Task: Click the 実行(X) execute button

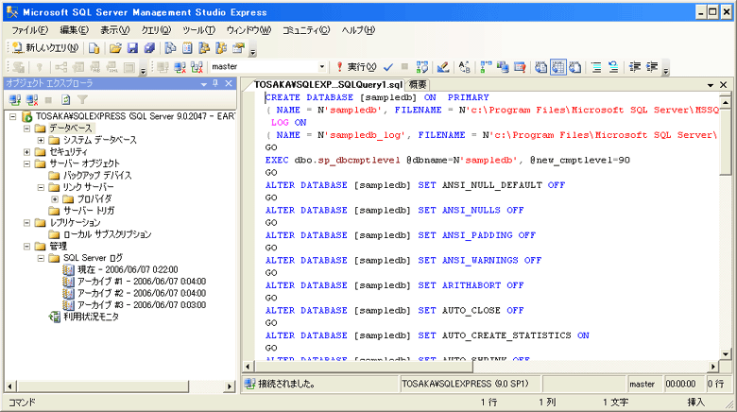Action: (356, 67)
